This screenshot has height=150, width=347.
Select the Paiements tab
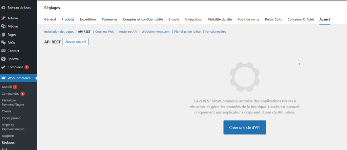coord(109,19)
